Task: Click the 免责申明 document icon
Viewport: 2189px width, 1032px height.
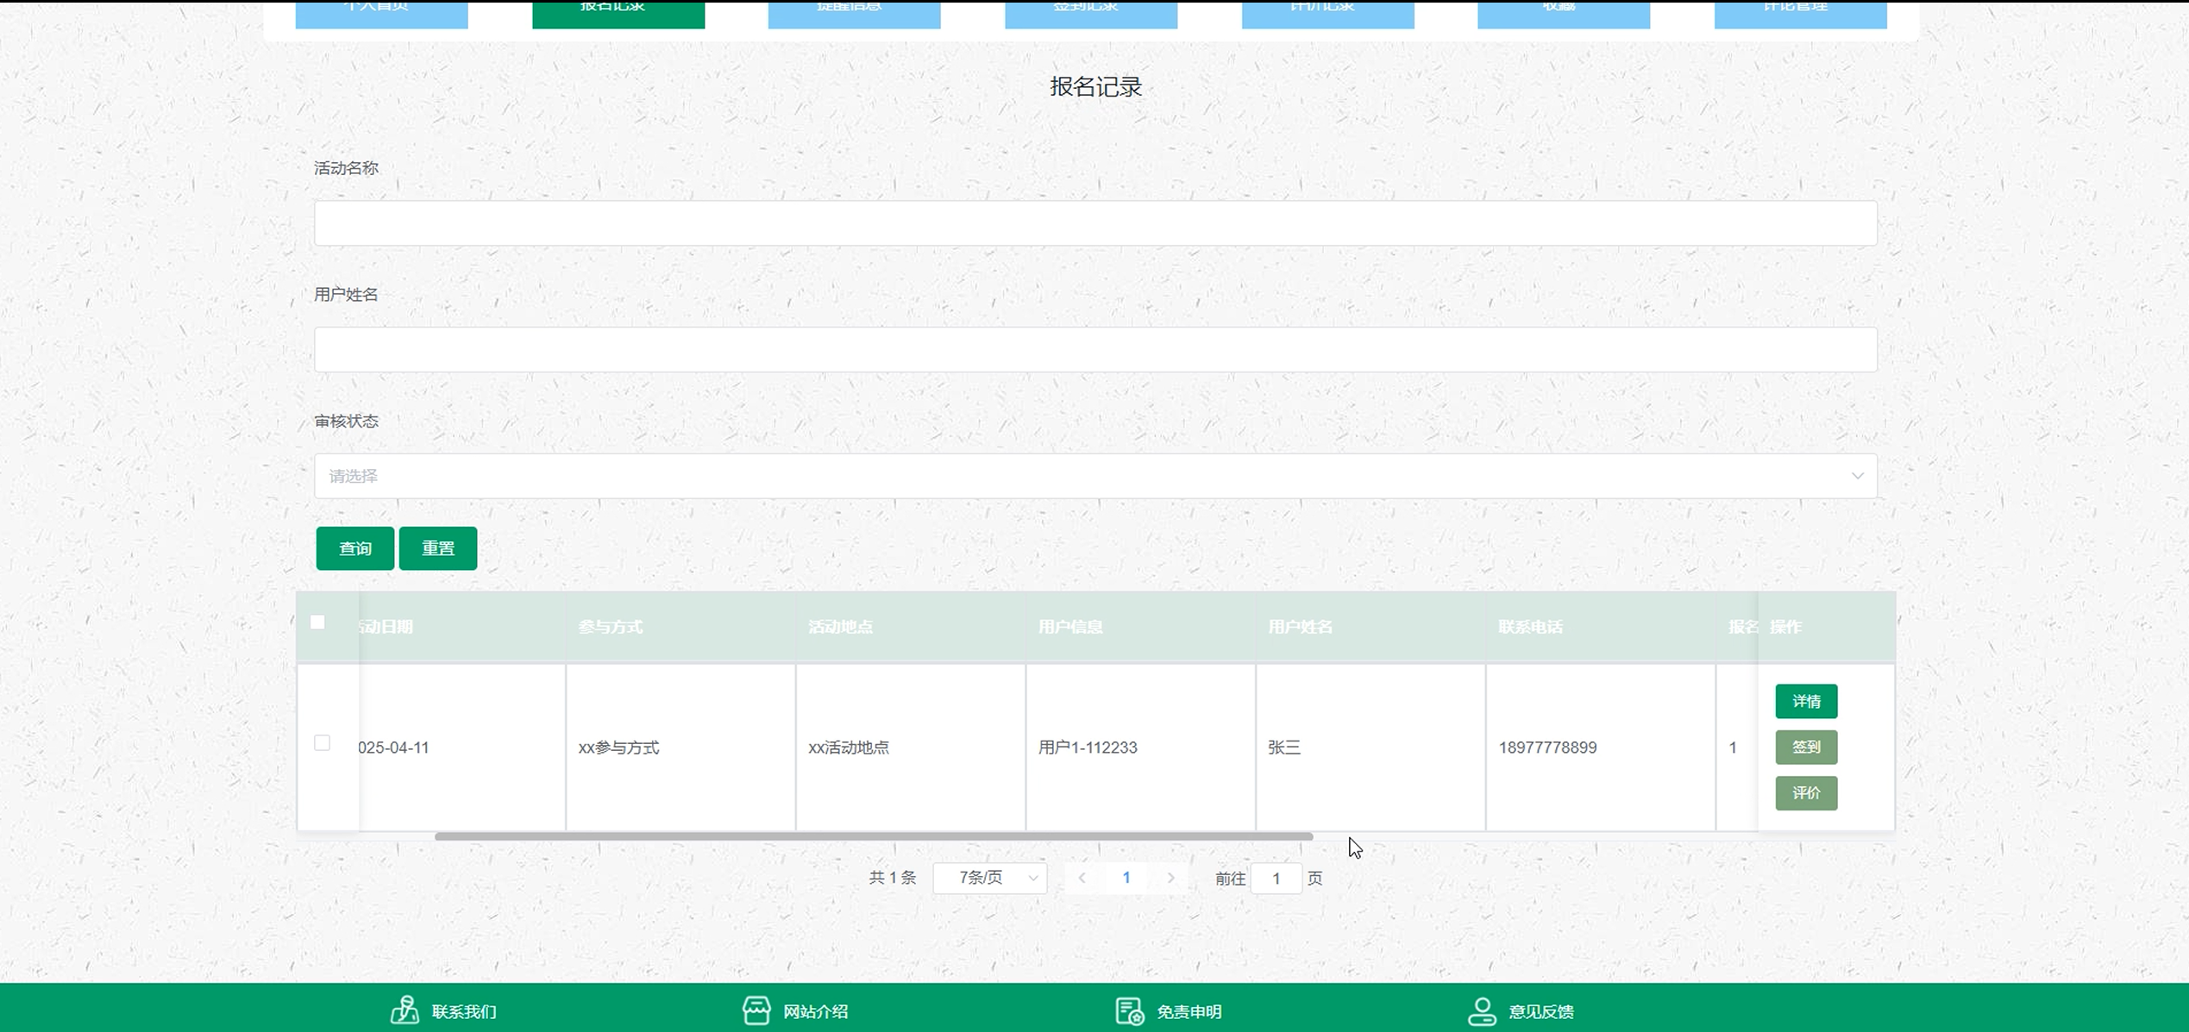Action: (1129, 1010)
